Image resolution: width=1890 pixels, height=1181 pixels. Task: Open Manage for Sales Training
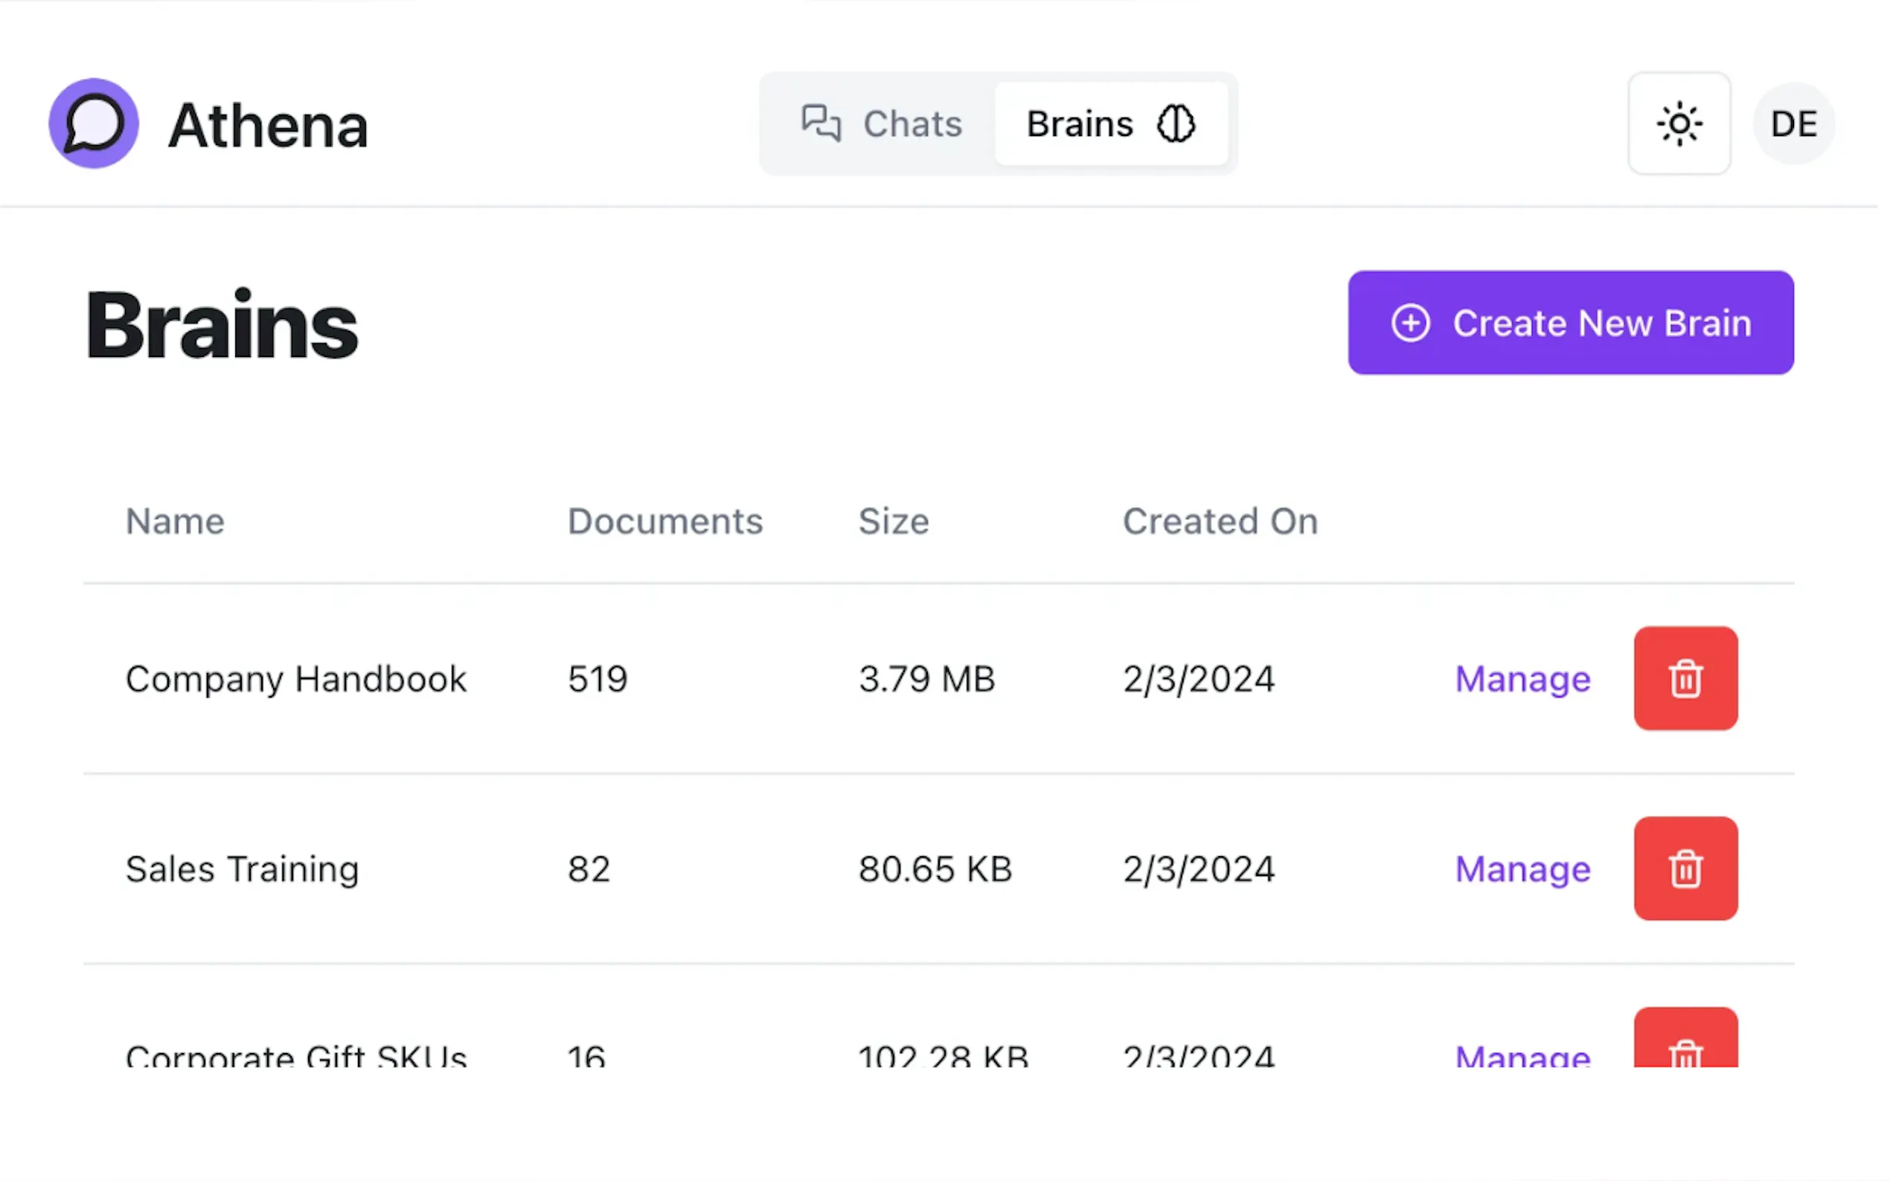click(1522, 868)
